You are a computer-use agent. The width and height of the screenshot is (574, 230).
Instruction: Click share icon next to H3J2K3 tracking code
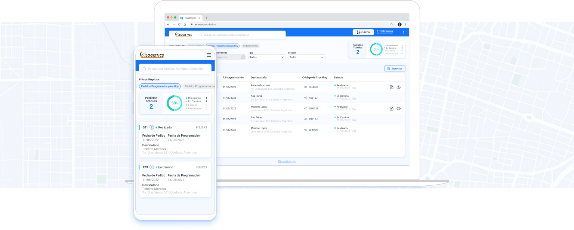305,87
